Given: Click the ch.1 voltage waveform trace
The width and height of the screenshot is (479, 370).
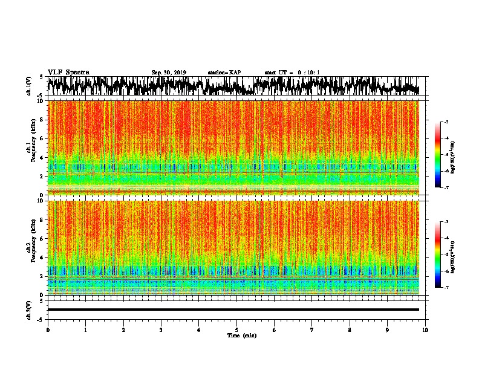Looking at the screenshot, I should point(233,86).
